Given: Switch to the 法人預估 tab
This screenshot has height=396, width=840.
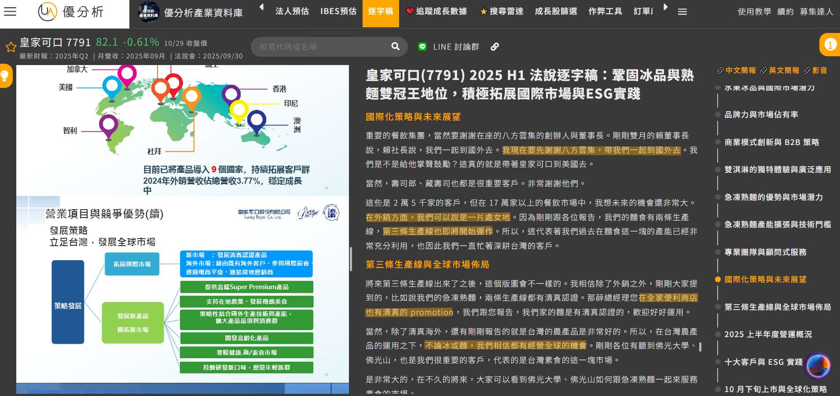Looking at the screenshot, I should pyautogui.click(x=292, y=11).
